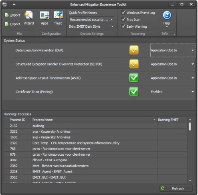Open the Trust certificate settings
The height and width of the screenshot is (195, 198).
58,18
